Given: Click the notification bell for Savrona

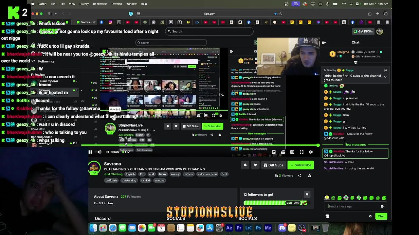Looking at the screenshot, I should pos(245,165).
